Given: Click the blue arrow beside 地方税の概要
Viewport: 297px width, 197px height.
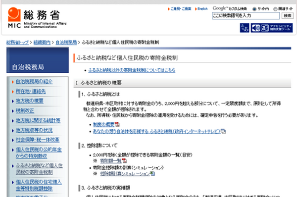Looking at the screenshot, I should click(13, 101).
